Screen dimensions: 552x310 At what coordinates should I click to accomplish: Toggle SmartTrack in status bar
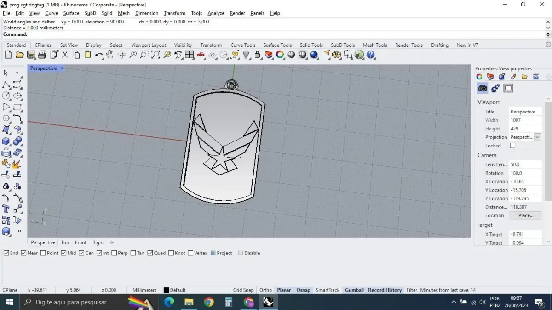click(x=328, y=290)
